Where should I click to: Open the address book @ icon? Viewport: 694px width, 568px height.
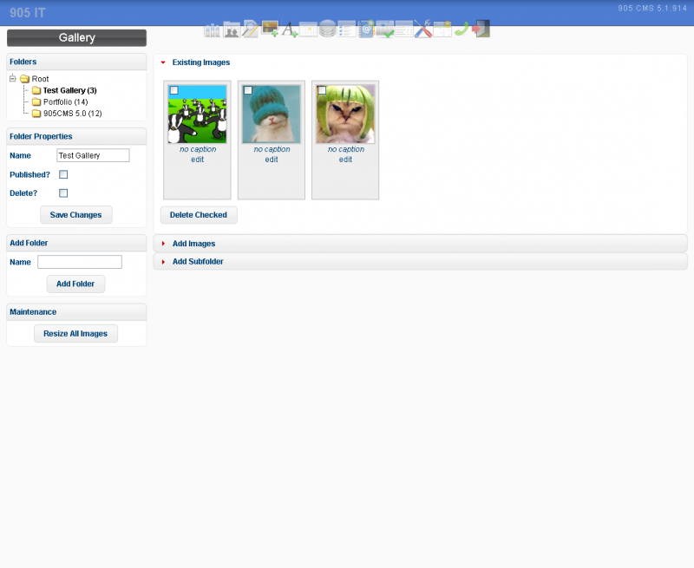366,29
